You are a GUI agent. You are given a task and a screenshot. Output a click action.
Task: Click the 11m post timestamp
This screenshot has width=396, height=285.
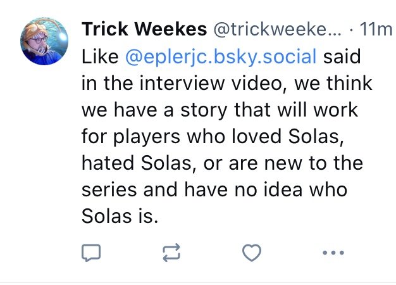375,30
